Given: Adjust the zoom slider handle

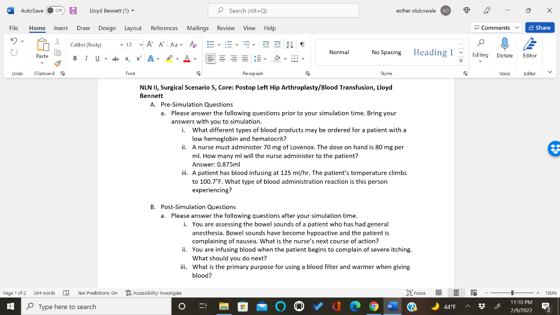Looking at the screenshot, I should pyautogui.click(x=512, y=293).
